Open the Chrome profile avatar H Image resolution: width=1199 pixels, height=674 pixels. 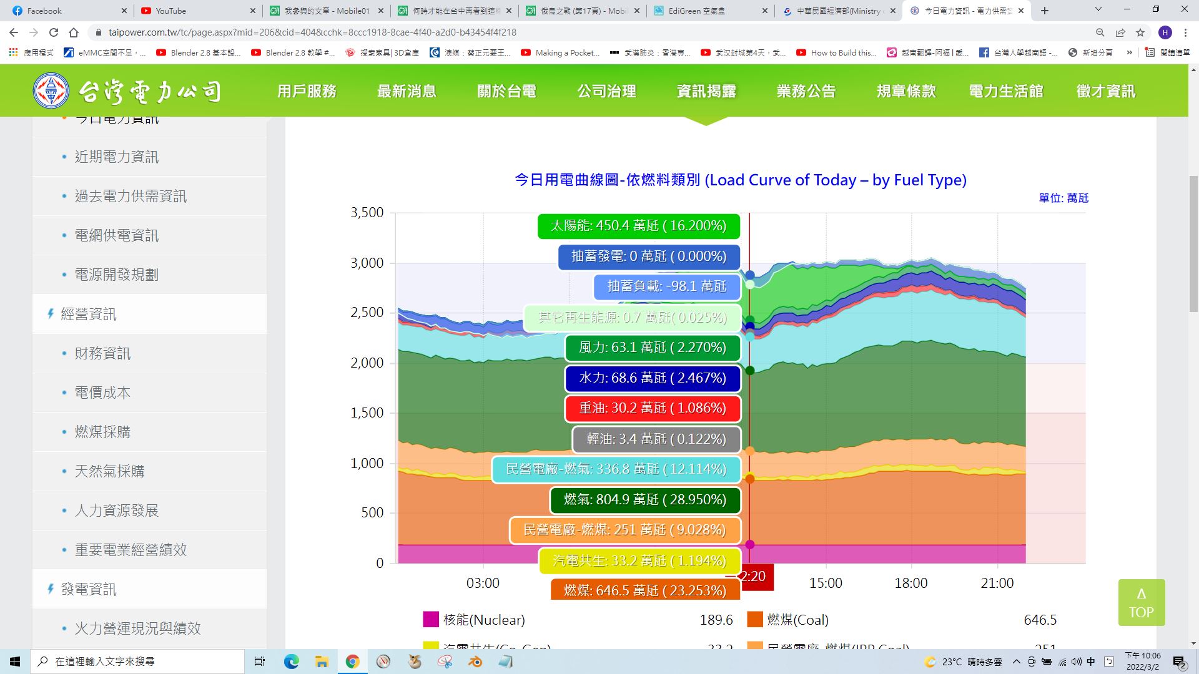(x=1165, y=32)
